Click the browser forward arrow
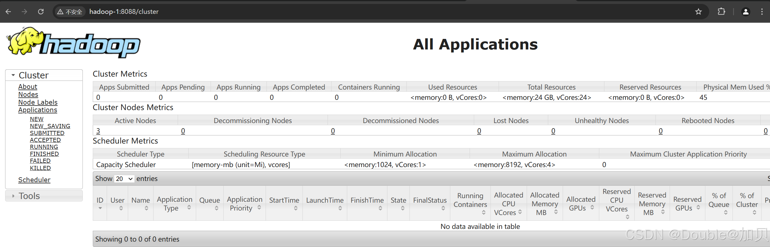The height and width of the screenshot is (247, 770). [x=24, y=12]
